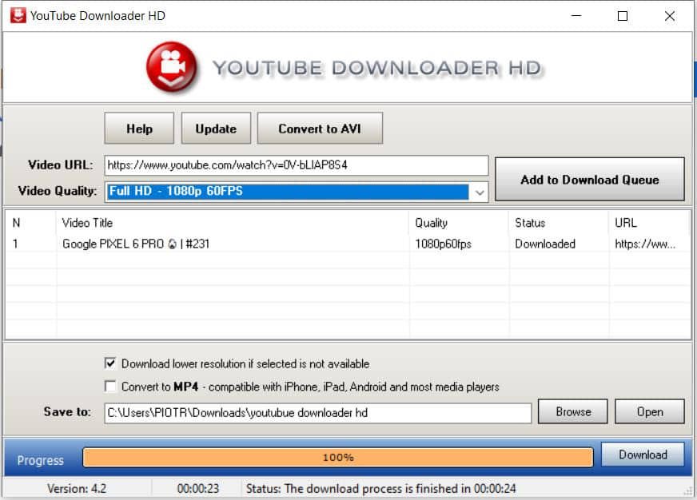Minimize the YouTube Downloader HD window
The image size is (697, 500).
(576, 15)
